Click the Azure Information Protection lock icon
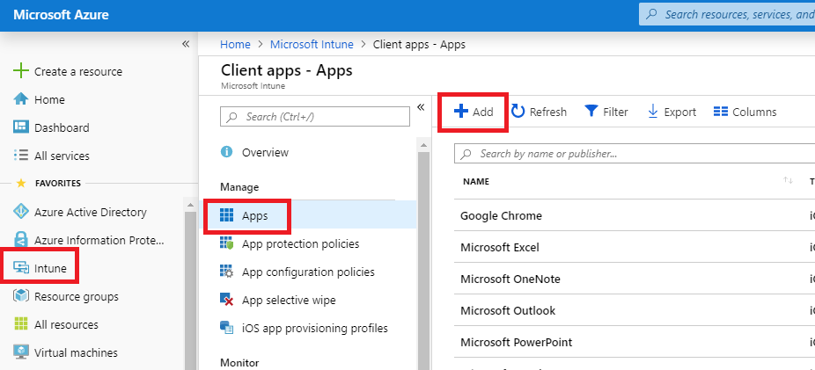Image resolution: width=815 pixels, height=370 pixels. tap(21, 240)
